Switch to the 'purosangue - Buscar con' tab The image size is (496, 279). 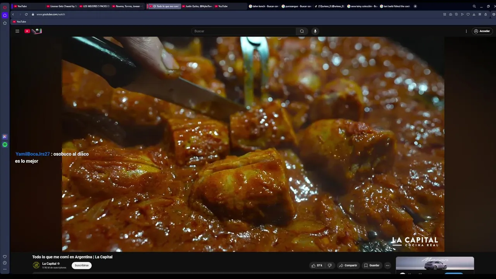[297, 6]
